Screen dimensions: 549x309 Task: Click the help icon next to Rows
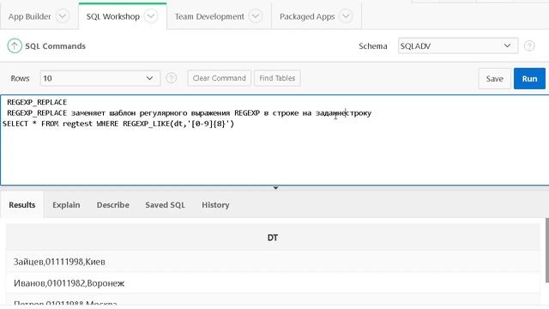(x=172, y=78)
